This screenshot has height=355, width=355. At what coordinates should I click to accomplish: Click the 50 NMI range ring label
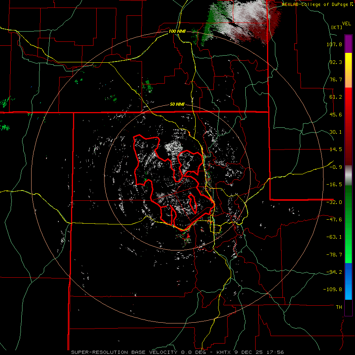pos(177,105)
